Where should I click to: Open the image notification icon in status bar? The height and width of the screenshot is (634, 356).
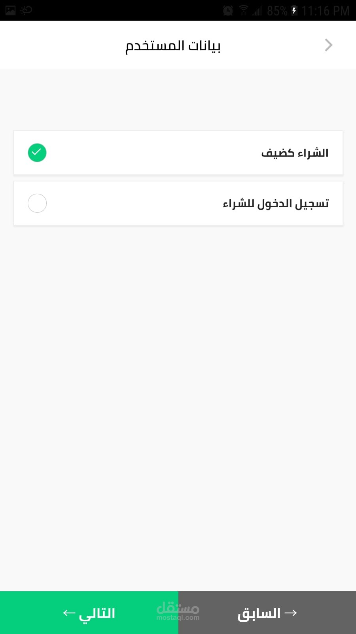pyautogui.click(x=11, y=10)
